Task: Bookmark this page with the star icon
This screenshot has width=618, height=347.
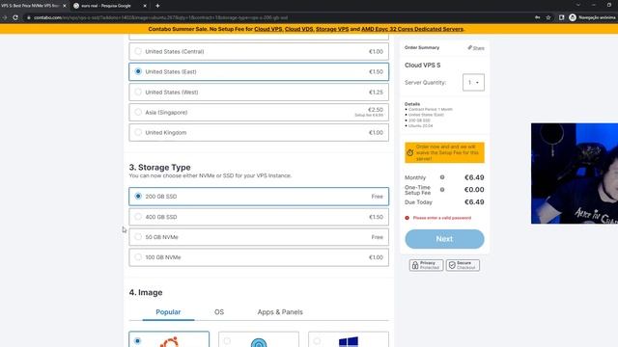Action: point(548,17)
